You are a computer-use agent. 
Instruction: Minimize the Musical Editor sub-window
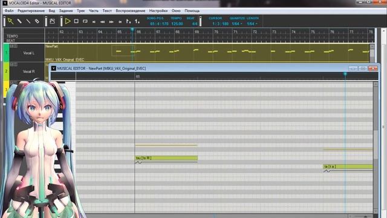353,68
